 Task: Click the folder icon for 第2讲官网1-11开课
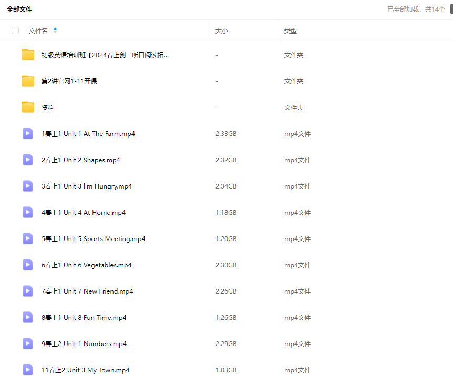coord(28,81)
